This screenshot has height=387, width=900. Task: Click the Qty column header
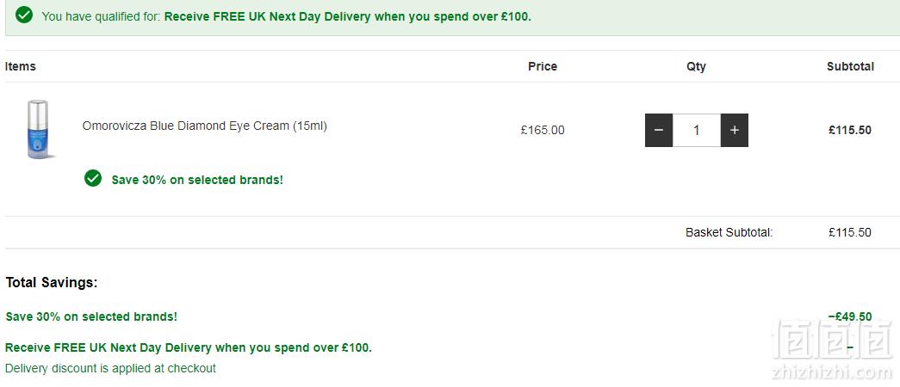pos(696,66)
